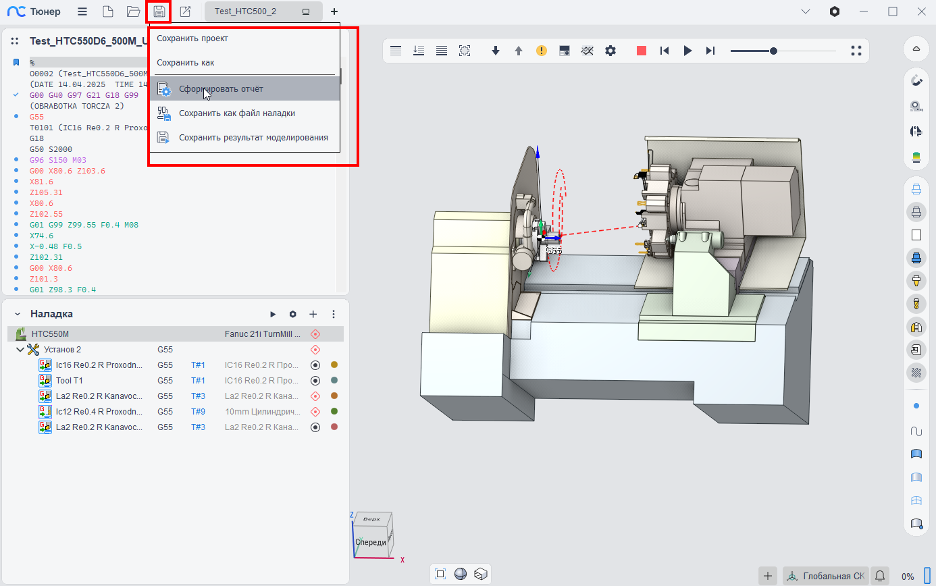
Task: Toggle red diamond marker on HTC550M row
Action: point(315,334)
